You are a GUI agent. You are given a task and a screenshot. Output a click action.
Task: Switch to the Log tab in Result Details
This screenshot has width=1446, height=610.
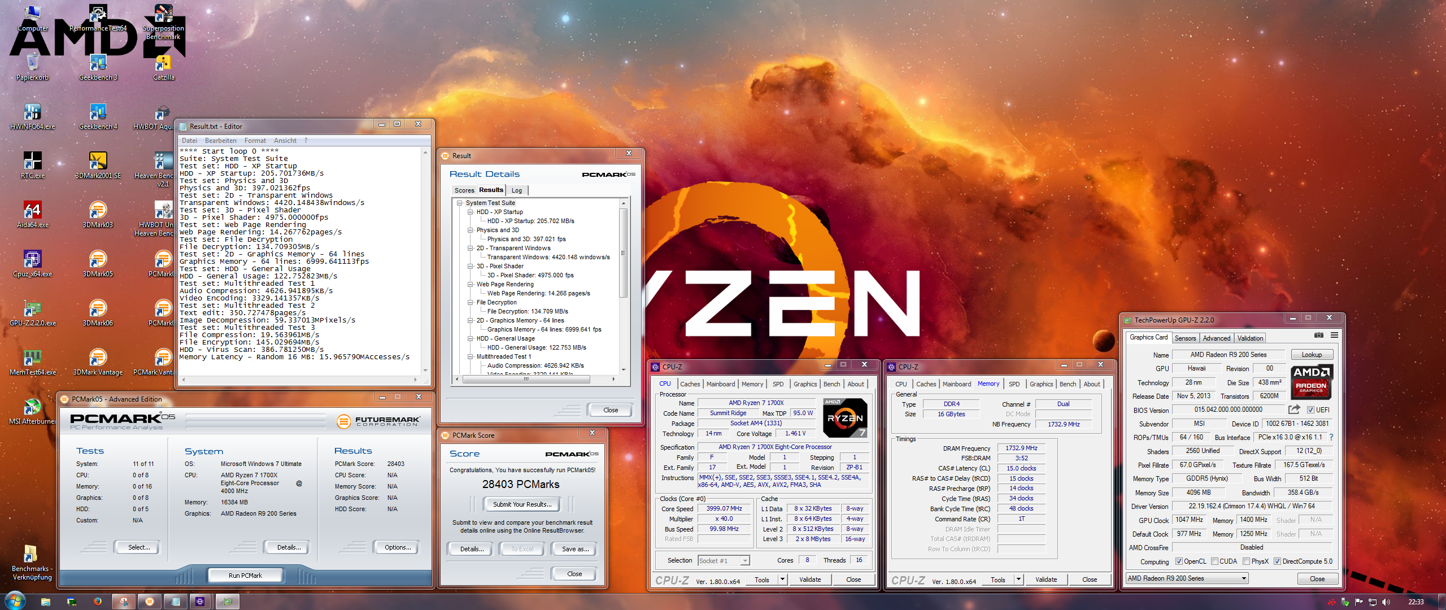[517, 190]
